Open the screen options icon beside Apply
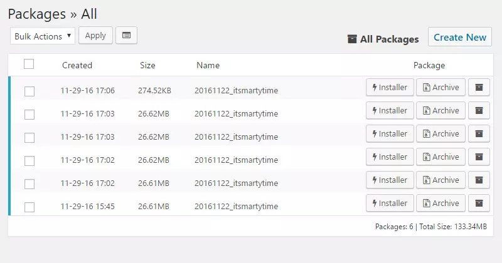The image size is (502, 263). (126, 36)
